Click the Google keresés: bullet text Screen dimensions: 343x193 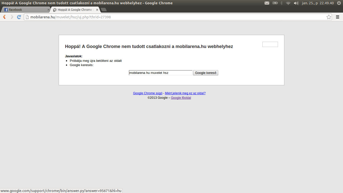coord(82,65)
